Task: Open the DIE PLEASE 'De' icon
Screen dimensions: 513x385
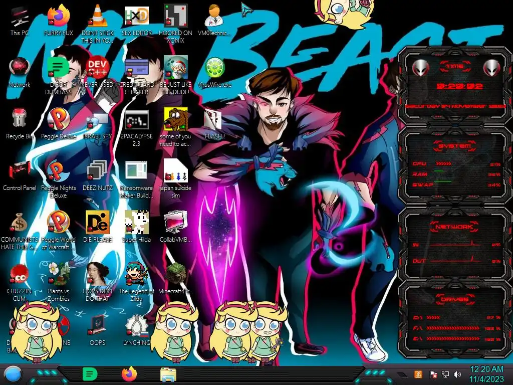Action: click(x=97, y=227)
